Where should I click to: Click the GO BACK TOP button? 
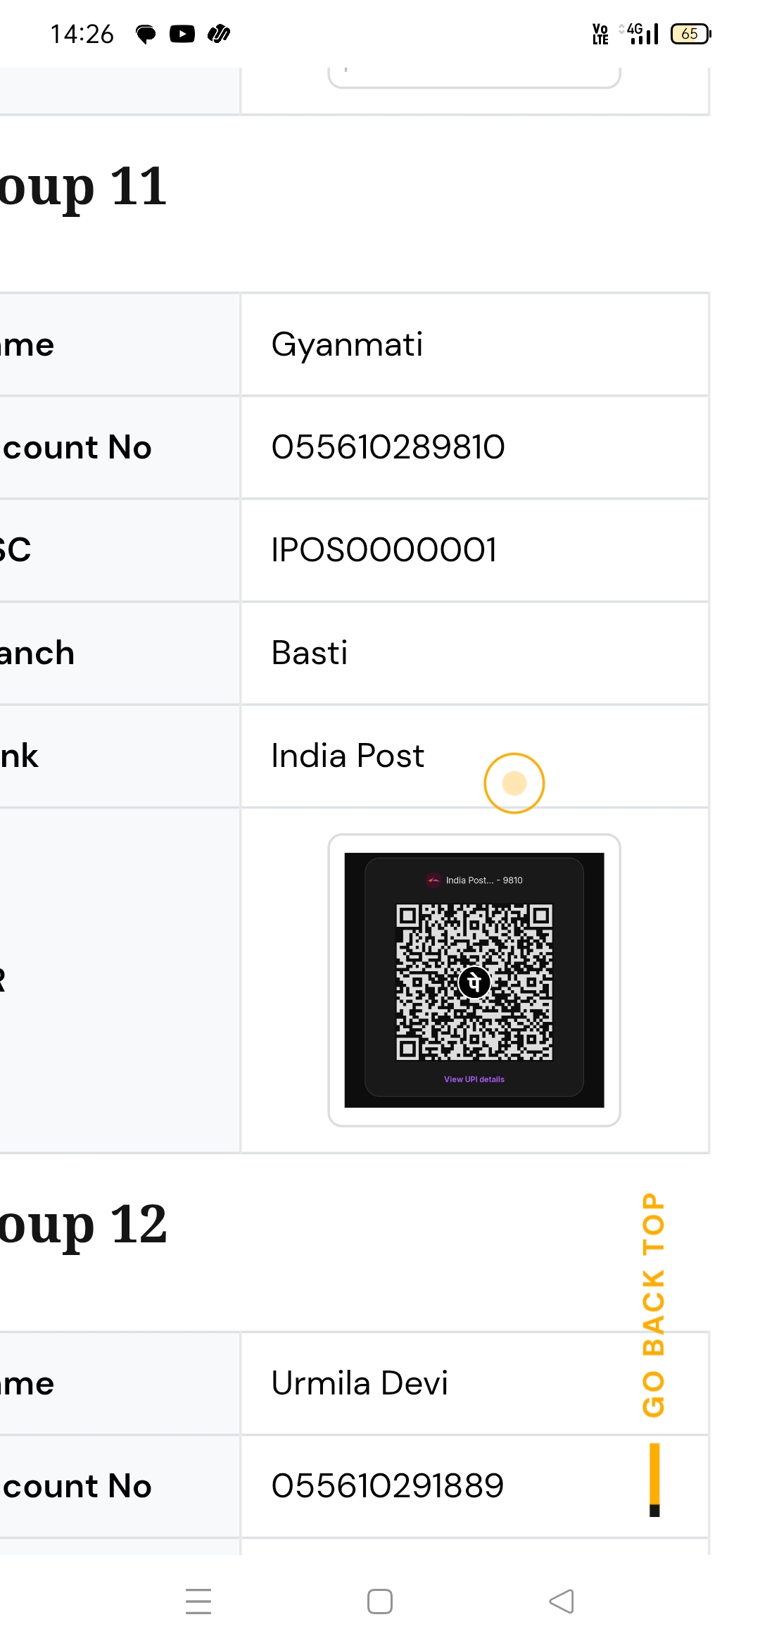coord(654,1304)
